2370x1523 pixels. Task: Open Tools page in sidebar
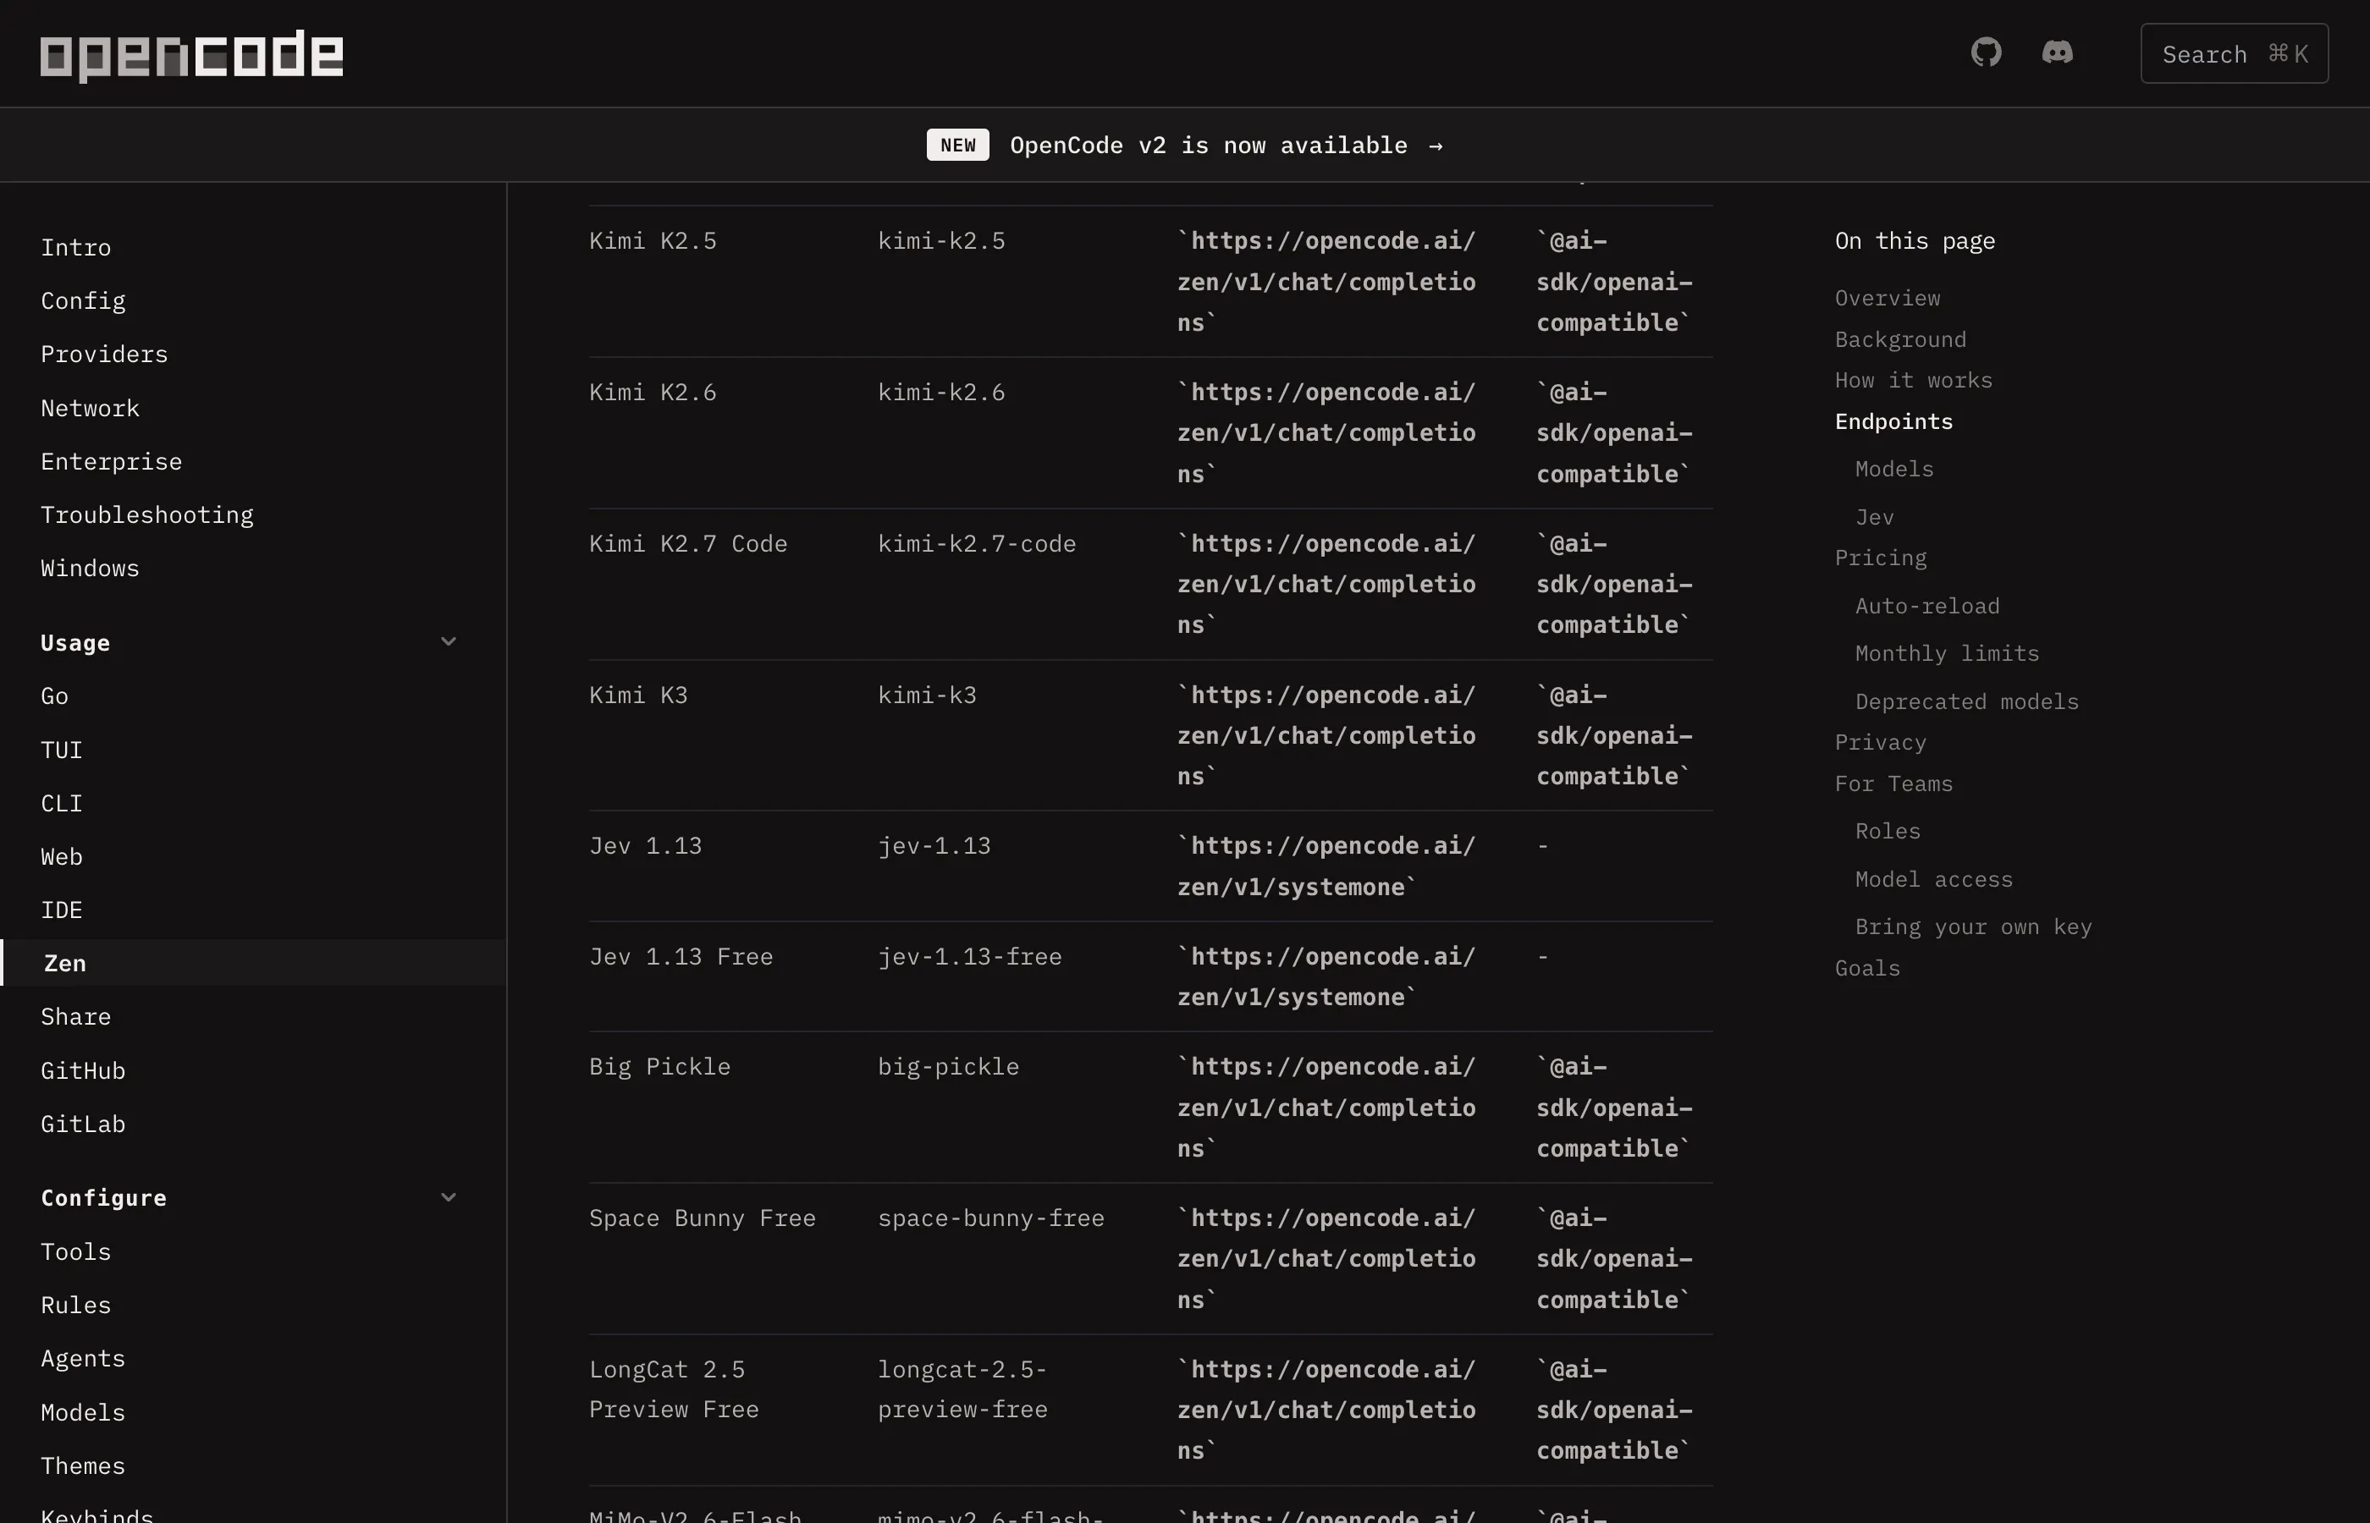pyautogui.click(x=76, y=1252)
